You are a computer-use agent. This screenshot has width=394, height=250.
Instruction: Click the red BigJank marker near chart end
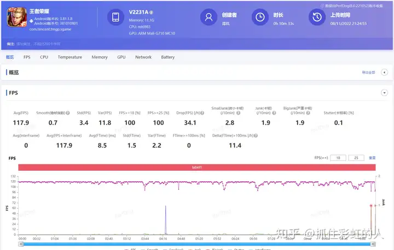pos(371,206)
